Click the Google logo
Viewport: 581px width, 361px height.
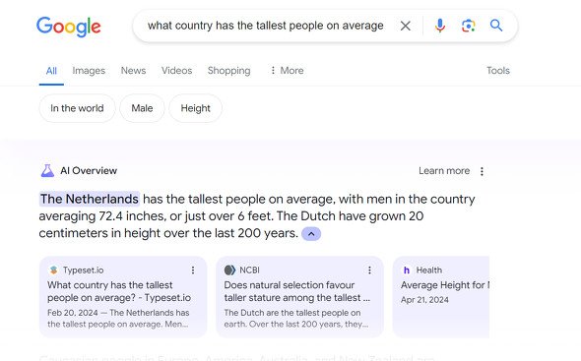pyautogui.click(x=69, y=27)
